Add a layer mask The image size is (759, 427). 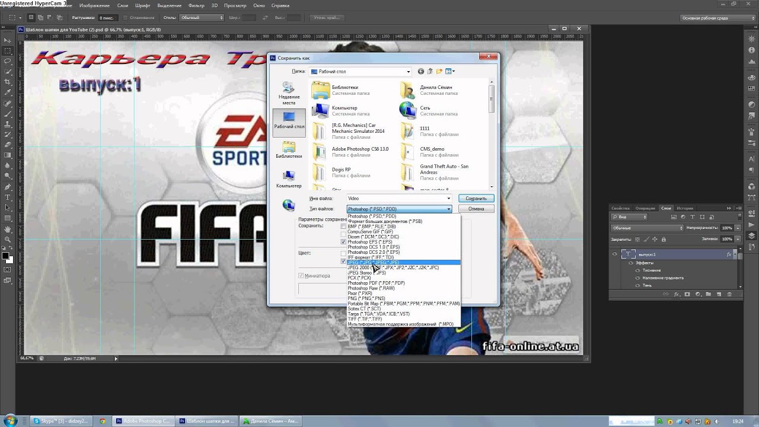point(687,294)
